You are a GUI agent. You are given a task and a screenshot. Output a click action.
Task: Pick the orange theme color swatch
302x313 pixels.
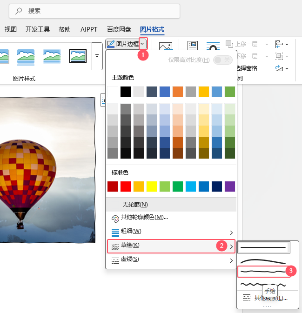(x=178, y=92)
